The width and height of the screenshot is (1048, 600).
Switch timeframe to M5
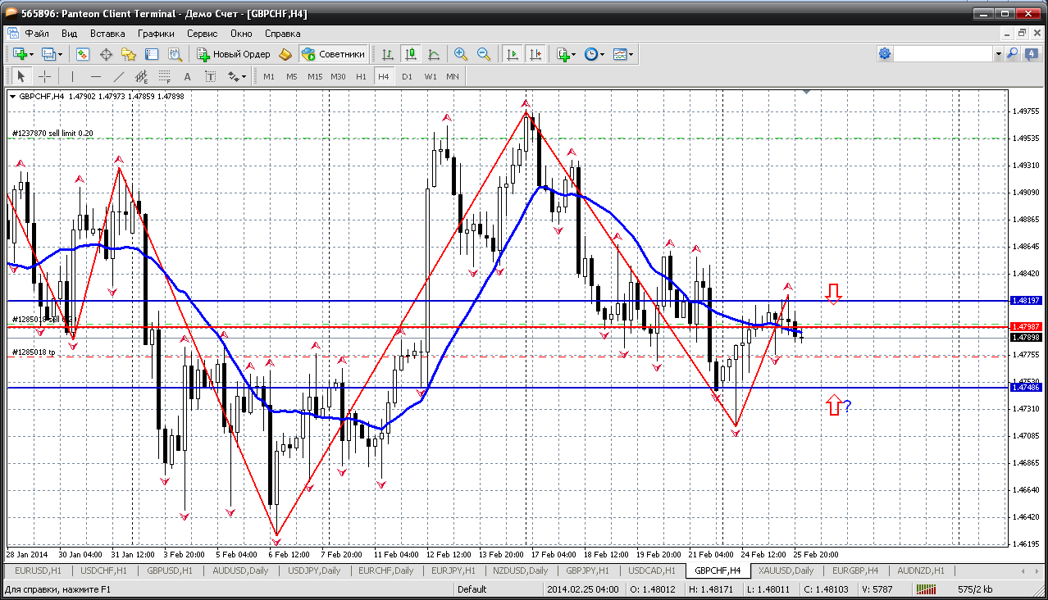(292, 76)
